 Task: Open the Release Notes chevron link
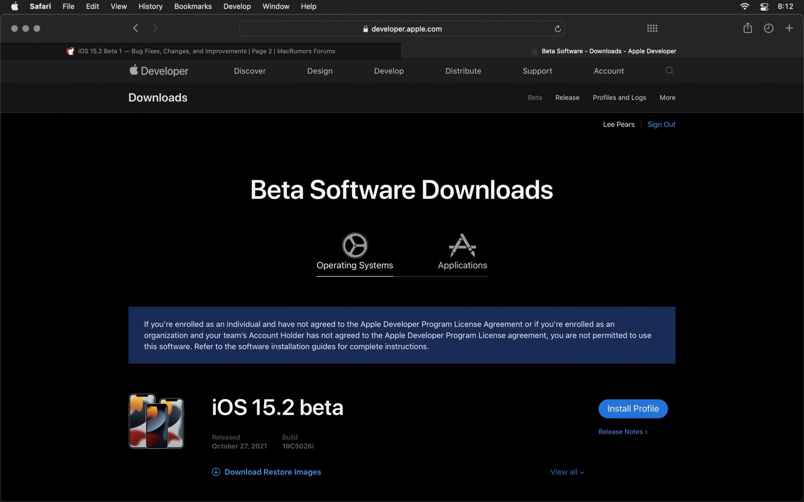click(x=623, y=432)
